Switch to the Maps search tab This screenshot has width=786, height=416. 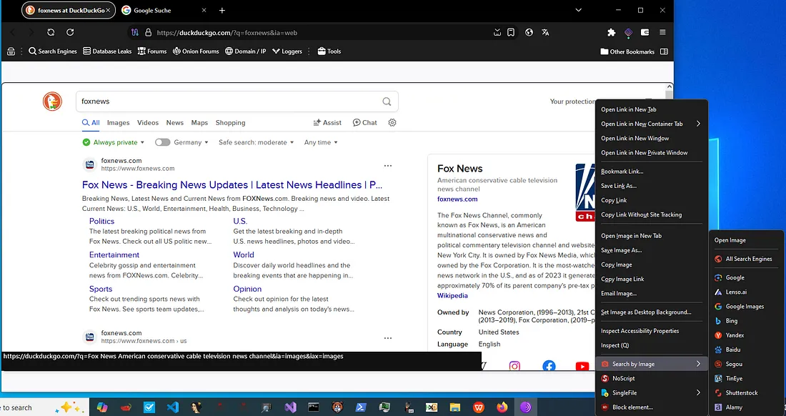tap(199, 122)
